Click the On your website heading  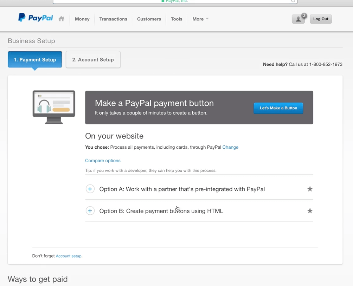click(114, 136)
